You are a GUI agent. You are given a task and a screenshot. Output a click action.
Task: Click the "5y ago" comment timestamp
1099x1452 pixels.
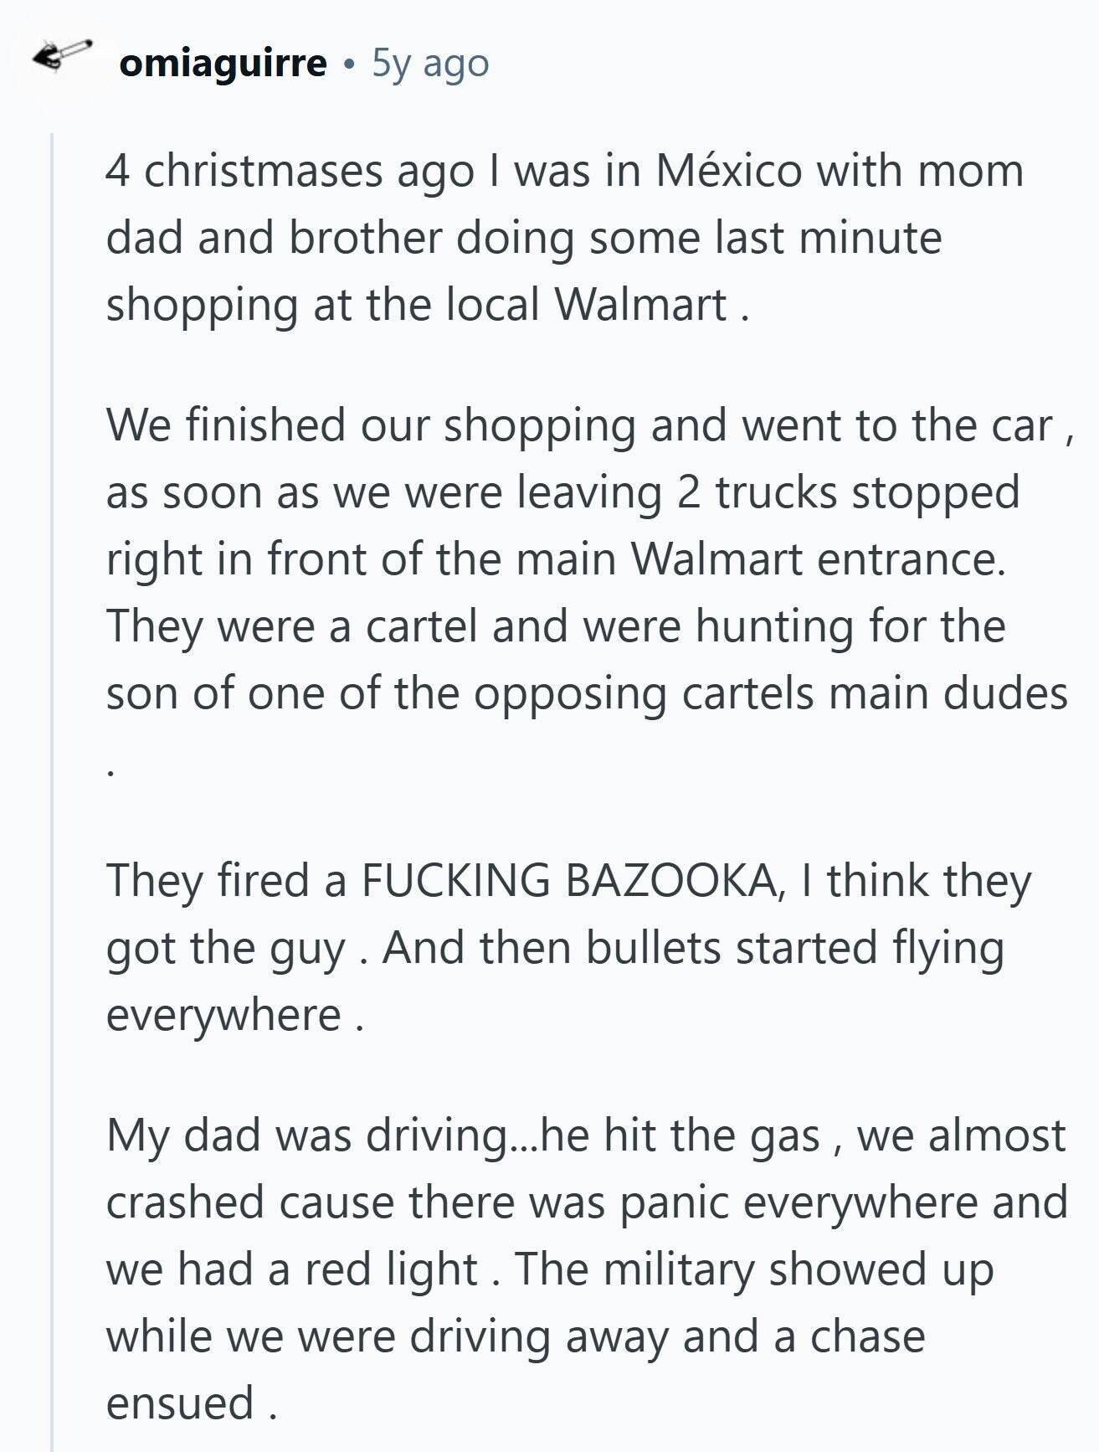click(x=430, y=64)
